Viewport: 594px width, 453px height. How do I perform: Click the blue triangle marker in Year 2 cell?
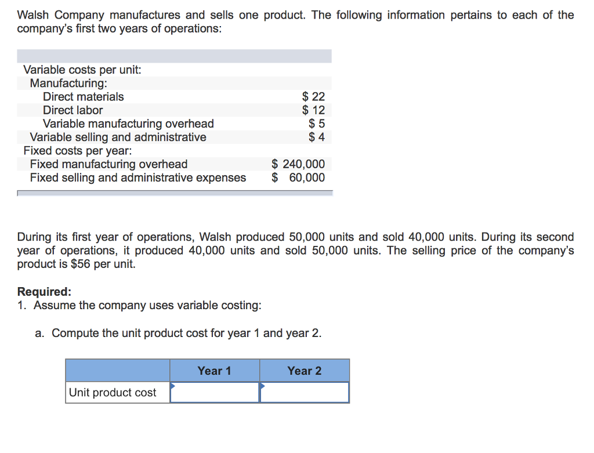tap(262, 385)
